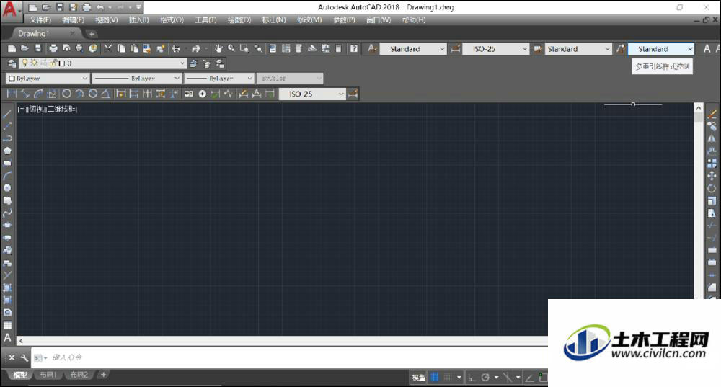Open the layer 0 dropdown list
This screenshot has width=721, height=387.
pyautogui.click(x=103, y=63)
